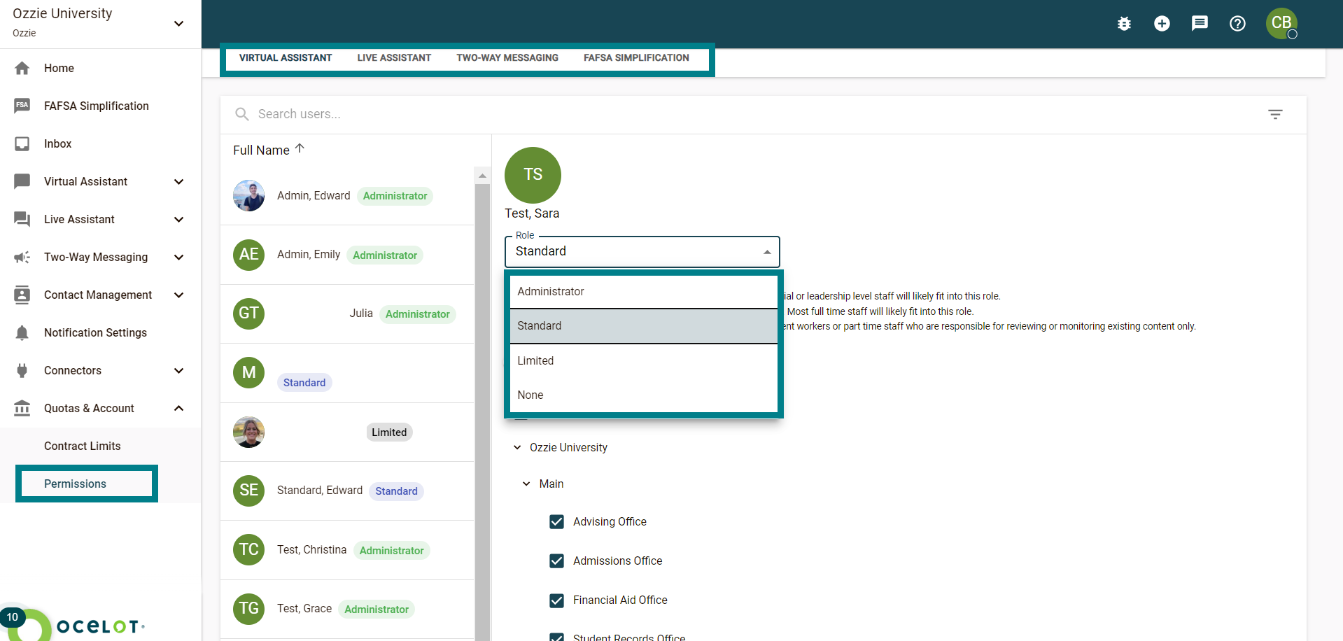Click the Live Assistant forum icon
This screenshot has width=1343, height=641.
pos(22,219)
